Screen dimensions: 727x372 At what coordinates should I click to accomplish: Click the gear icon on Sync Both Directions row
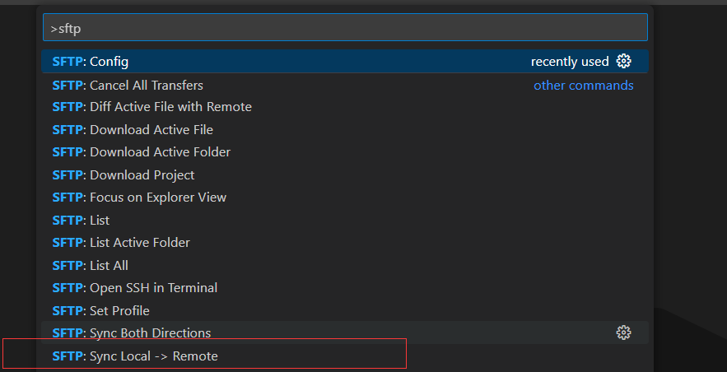(x=623, y=332)
